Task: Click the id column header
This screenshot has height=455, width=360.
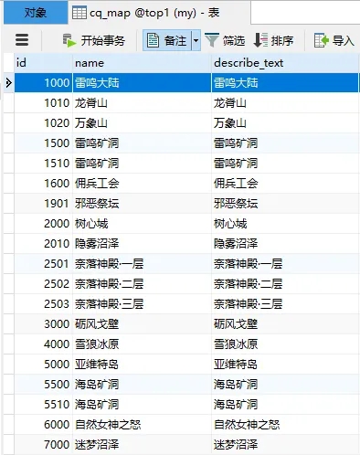Action: coord(43,63)
